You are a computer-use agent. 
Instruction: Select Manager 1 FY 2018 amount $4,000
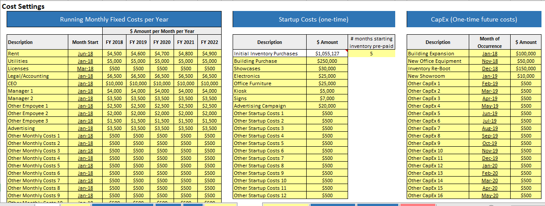pos(115,91)
